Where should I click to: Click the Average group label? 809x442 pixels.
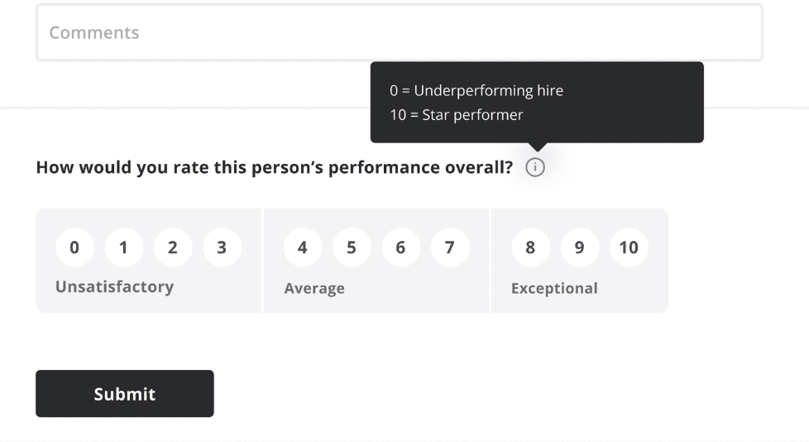314,288
